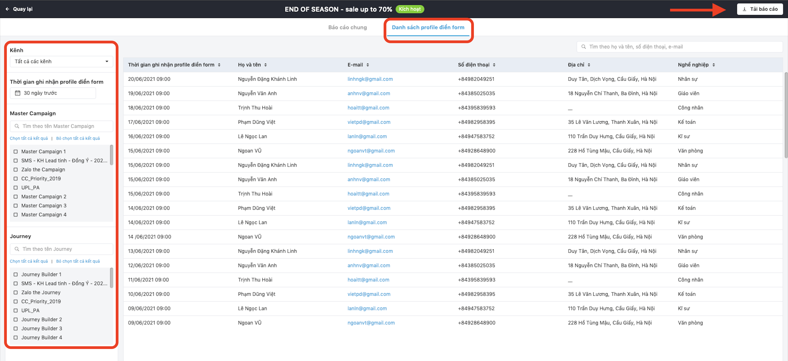Sort by Thời gian ghi nhận column

(x=219, y=65)
